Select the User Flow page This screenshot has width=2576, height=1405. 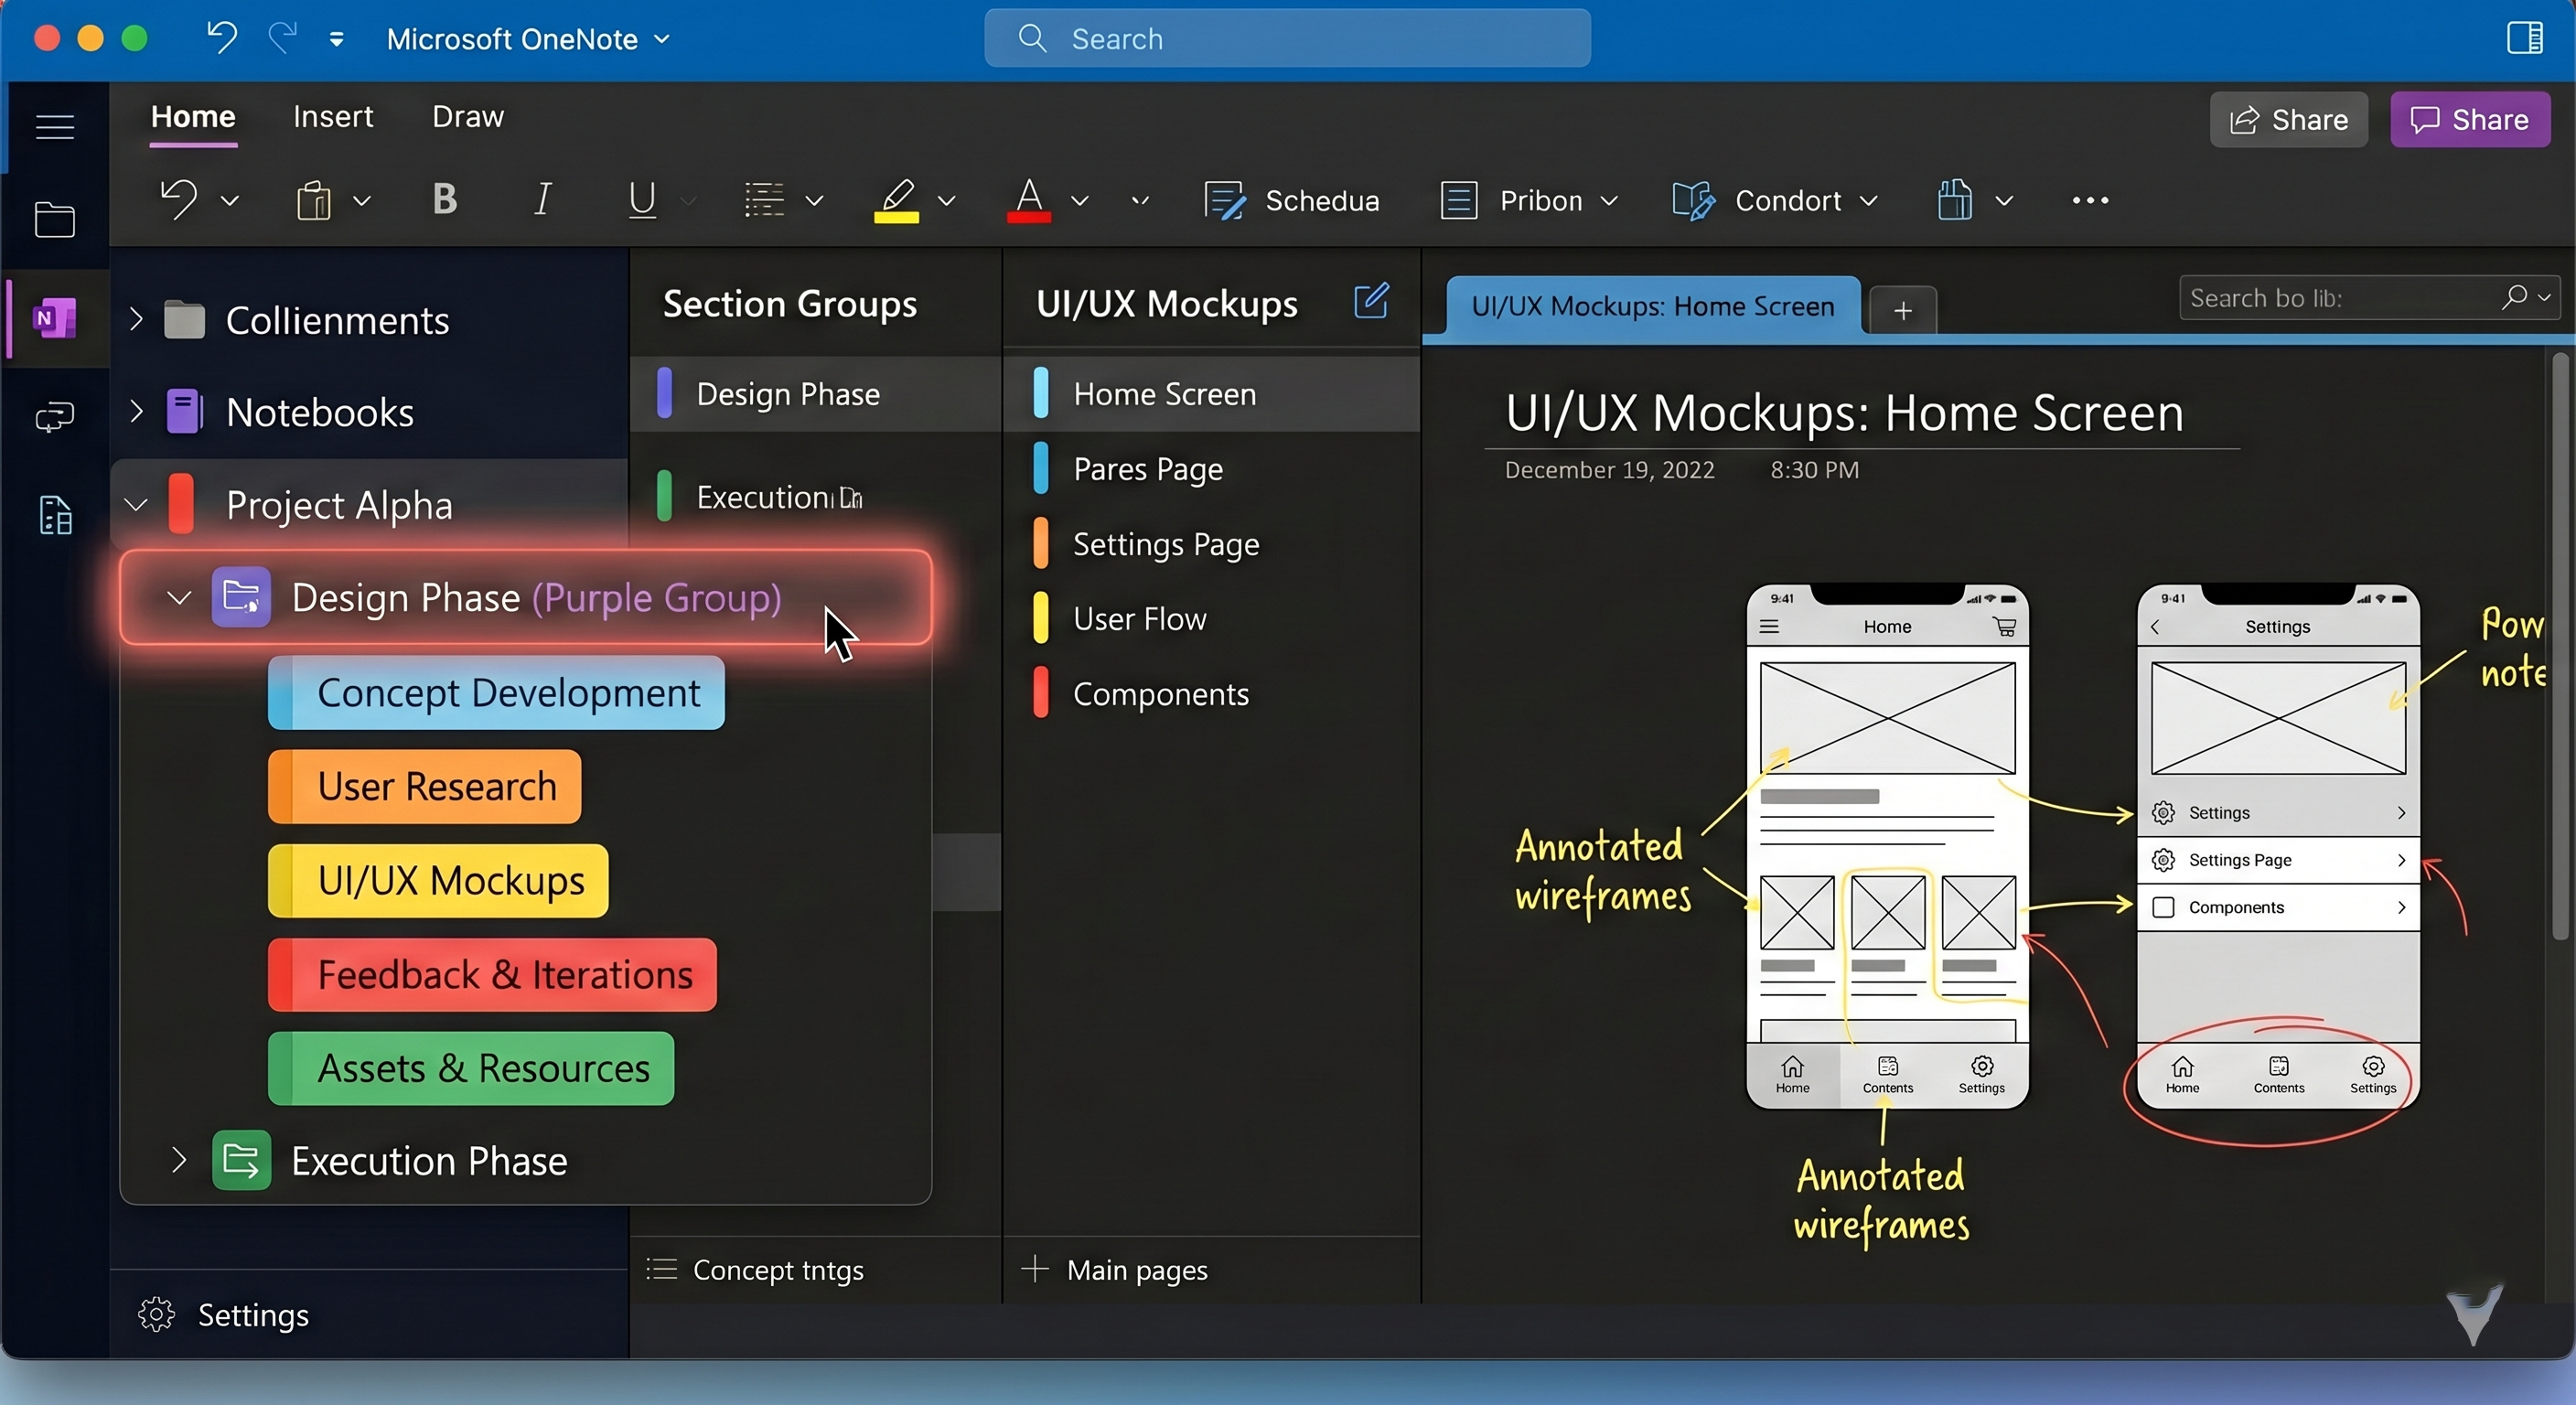click(1212, 619)
